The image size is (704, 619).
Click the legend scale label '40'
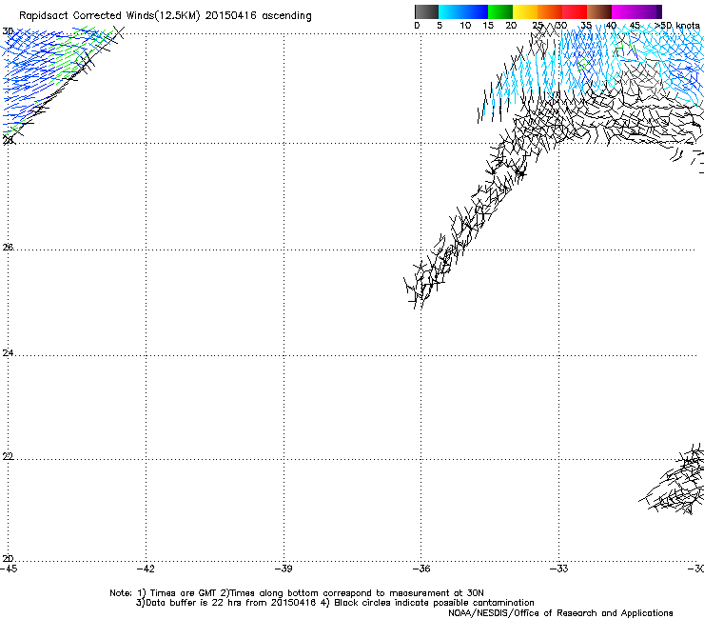tap(611, 26)
